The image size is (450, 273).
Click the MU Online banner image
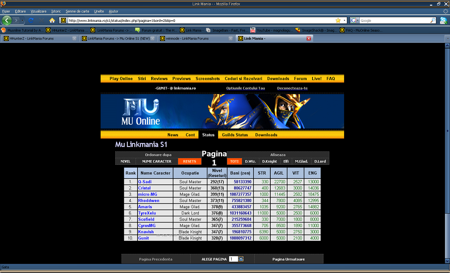pos(222,111)
